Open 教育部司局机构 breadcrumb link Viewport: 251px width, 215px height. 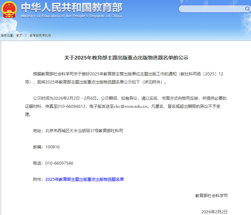click(40, 35)
